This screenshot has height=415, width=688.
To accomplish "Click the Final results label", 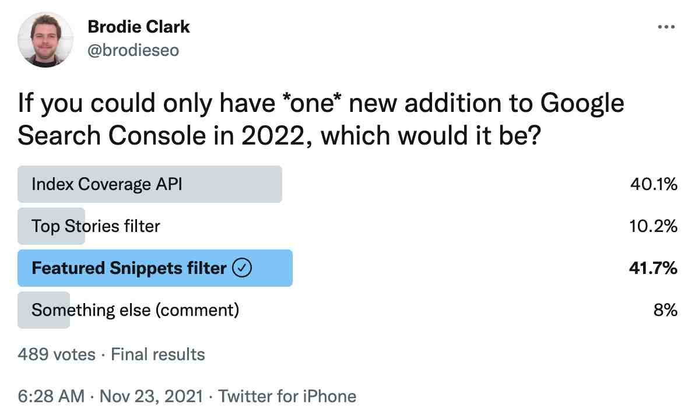I will (158, 354).
